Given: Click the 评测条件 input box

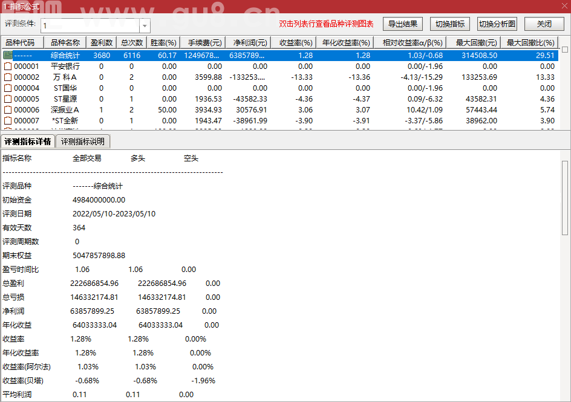Looking at the screenshot, I should pyautogui.click(x=90, y=26).
